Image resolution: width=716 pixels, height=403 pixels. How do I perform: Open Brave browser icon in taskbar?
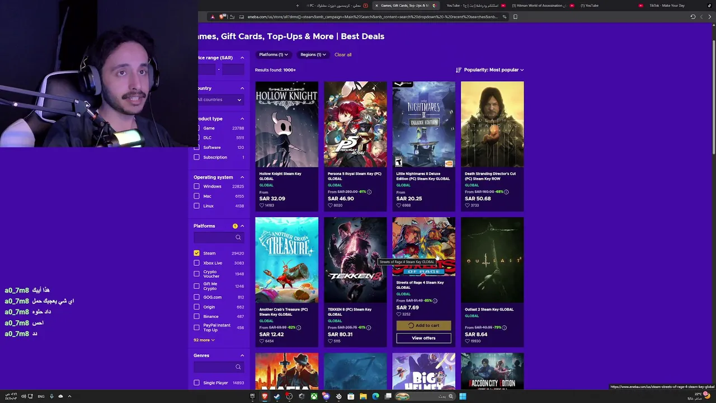(x=265, y=396)
